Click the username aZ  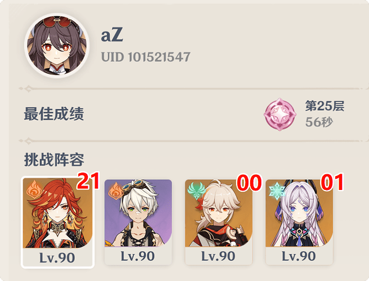click(112, 35)
